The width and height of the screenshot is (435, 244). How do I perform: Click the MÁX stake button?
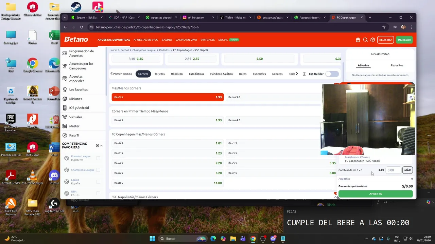(x=407, y=170)
